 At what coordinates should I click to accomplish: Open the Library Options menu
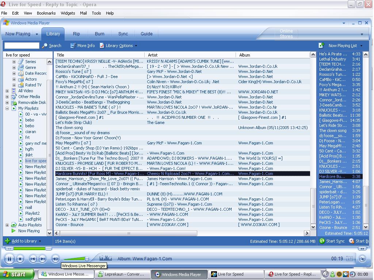[118, 46]
